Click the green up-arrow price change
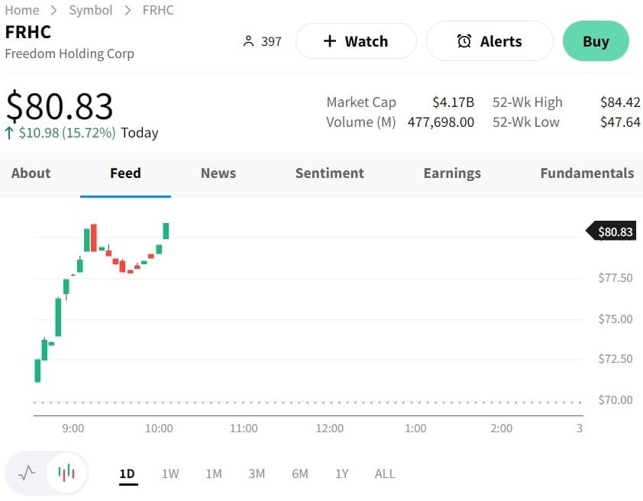Image resolution: width=643 pixels, height=501 pixels. click(x=9, y=133)
